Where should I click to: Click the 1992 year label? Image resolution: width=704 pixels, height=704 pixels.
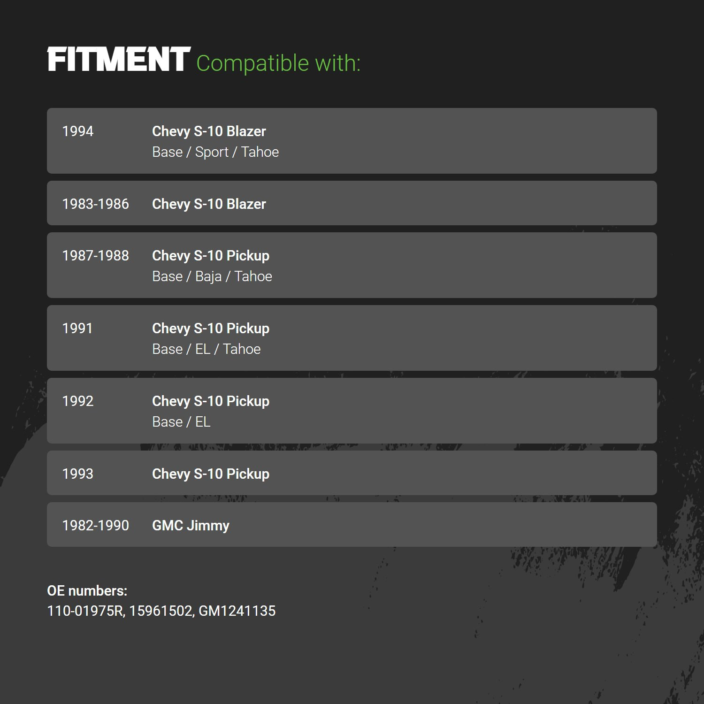pyautogui.click(x=78, y=401)
